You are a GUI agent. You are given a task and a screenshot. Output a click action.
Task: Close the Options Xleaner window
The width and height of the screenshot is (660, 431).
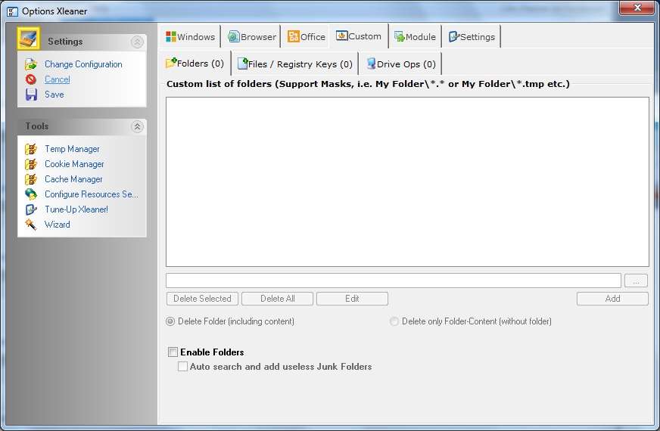(637, 8)
